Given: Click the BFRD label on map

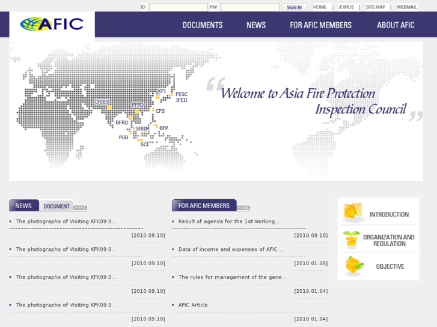Looking at the screenshot, I should point(122,122).
